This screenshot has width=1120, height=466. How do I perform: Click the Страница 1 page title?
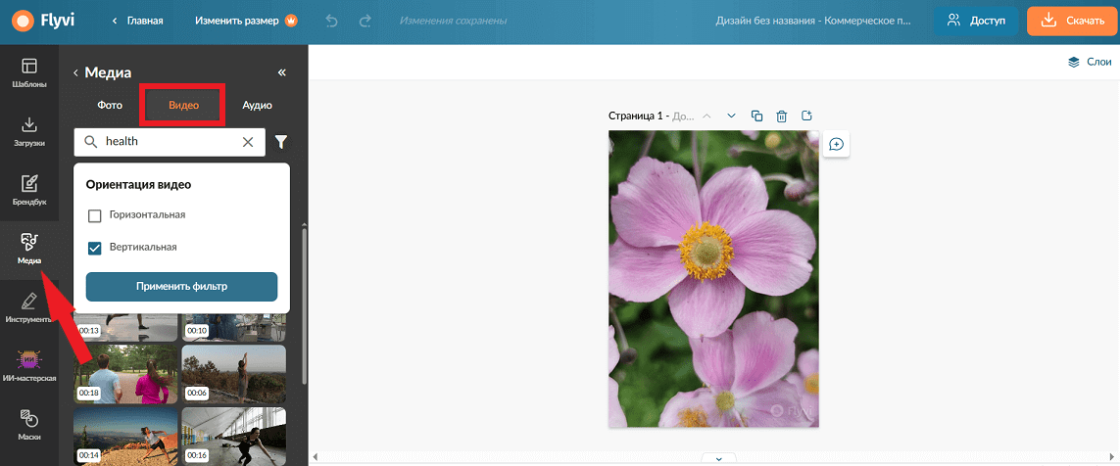tap(637, 116)
